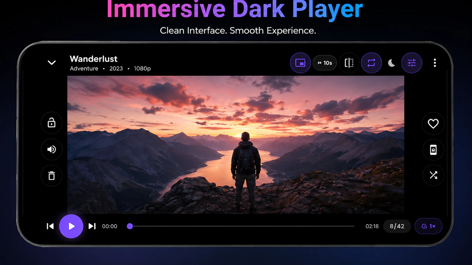Add video to favorites with heart
This screenshot has height=265, width=472.
tap(433, 123)
